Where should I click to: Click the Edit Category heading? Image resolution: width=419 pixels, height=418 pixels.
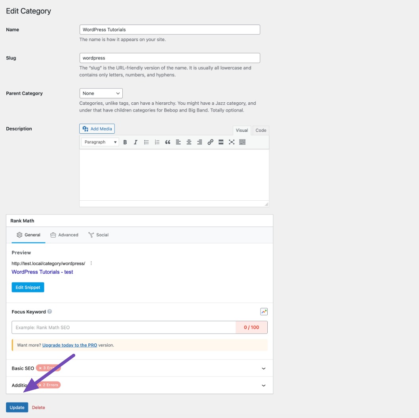pyautogui.click(x=29, y=11)
